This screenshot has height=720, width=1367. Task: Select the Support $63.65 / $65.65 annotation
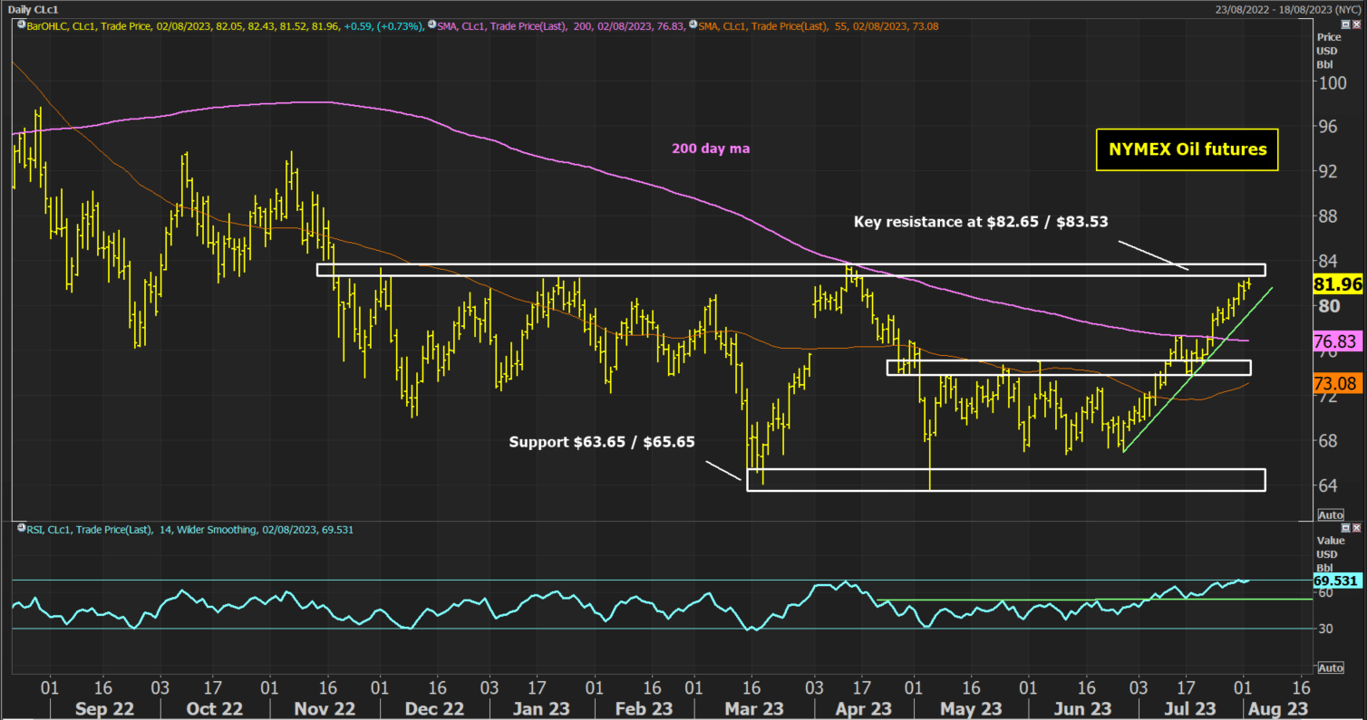pos(601,442)
